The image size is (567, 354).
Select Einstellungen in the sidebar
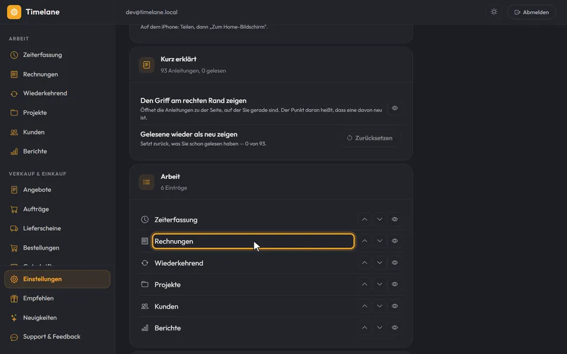click(x=57, y=279)
